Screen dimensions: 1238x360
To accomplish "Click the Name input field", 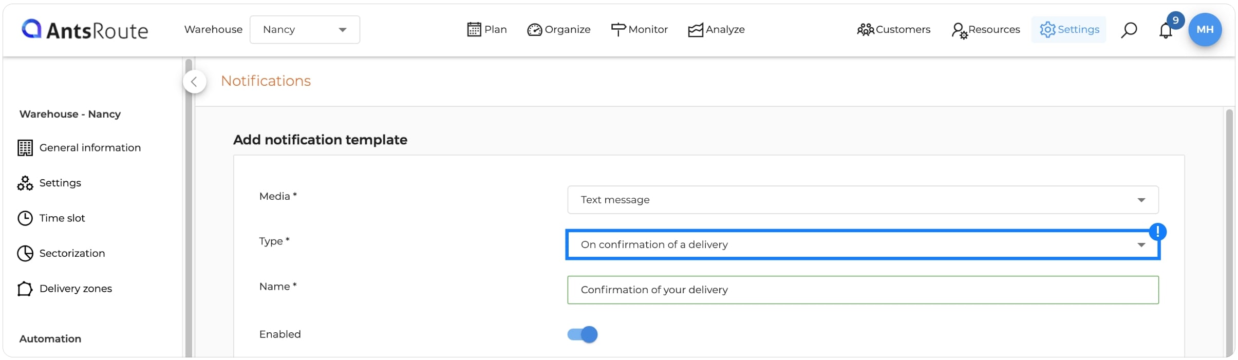I will click(862, 290).
